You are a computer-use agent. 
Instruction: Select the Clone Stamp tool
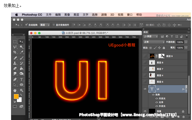pos(15,63)
